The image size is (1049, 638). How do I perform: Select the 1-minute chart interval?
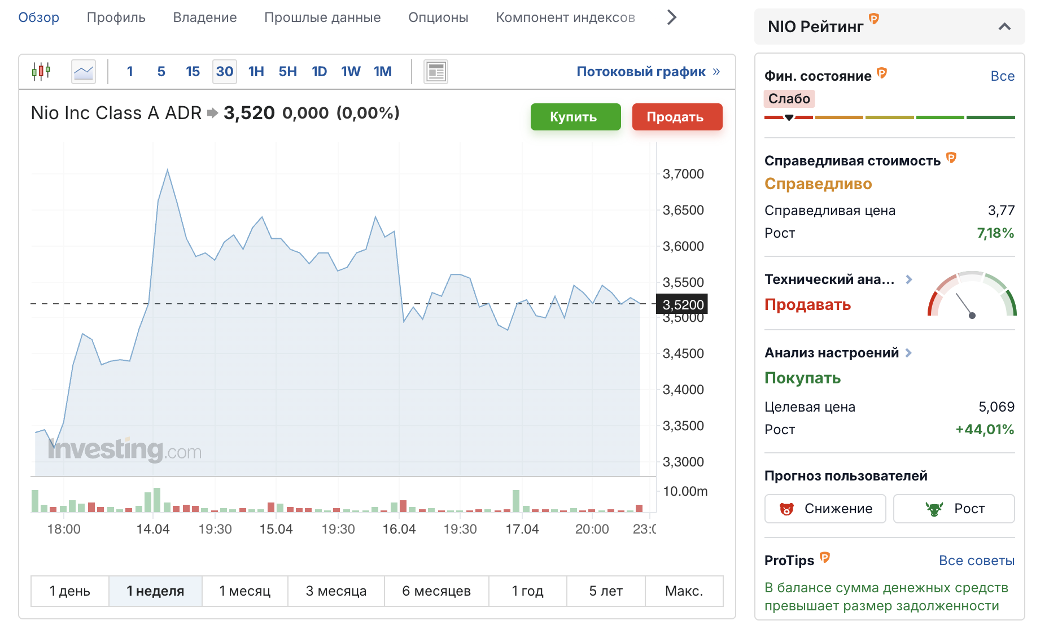[x=130, y=72]
